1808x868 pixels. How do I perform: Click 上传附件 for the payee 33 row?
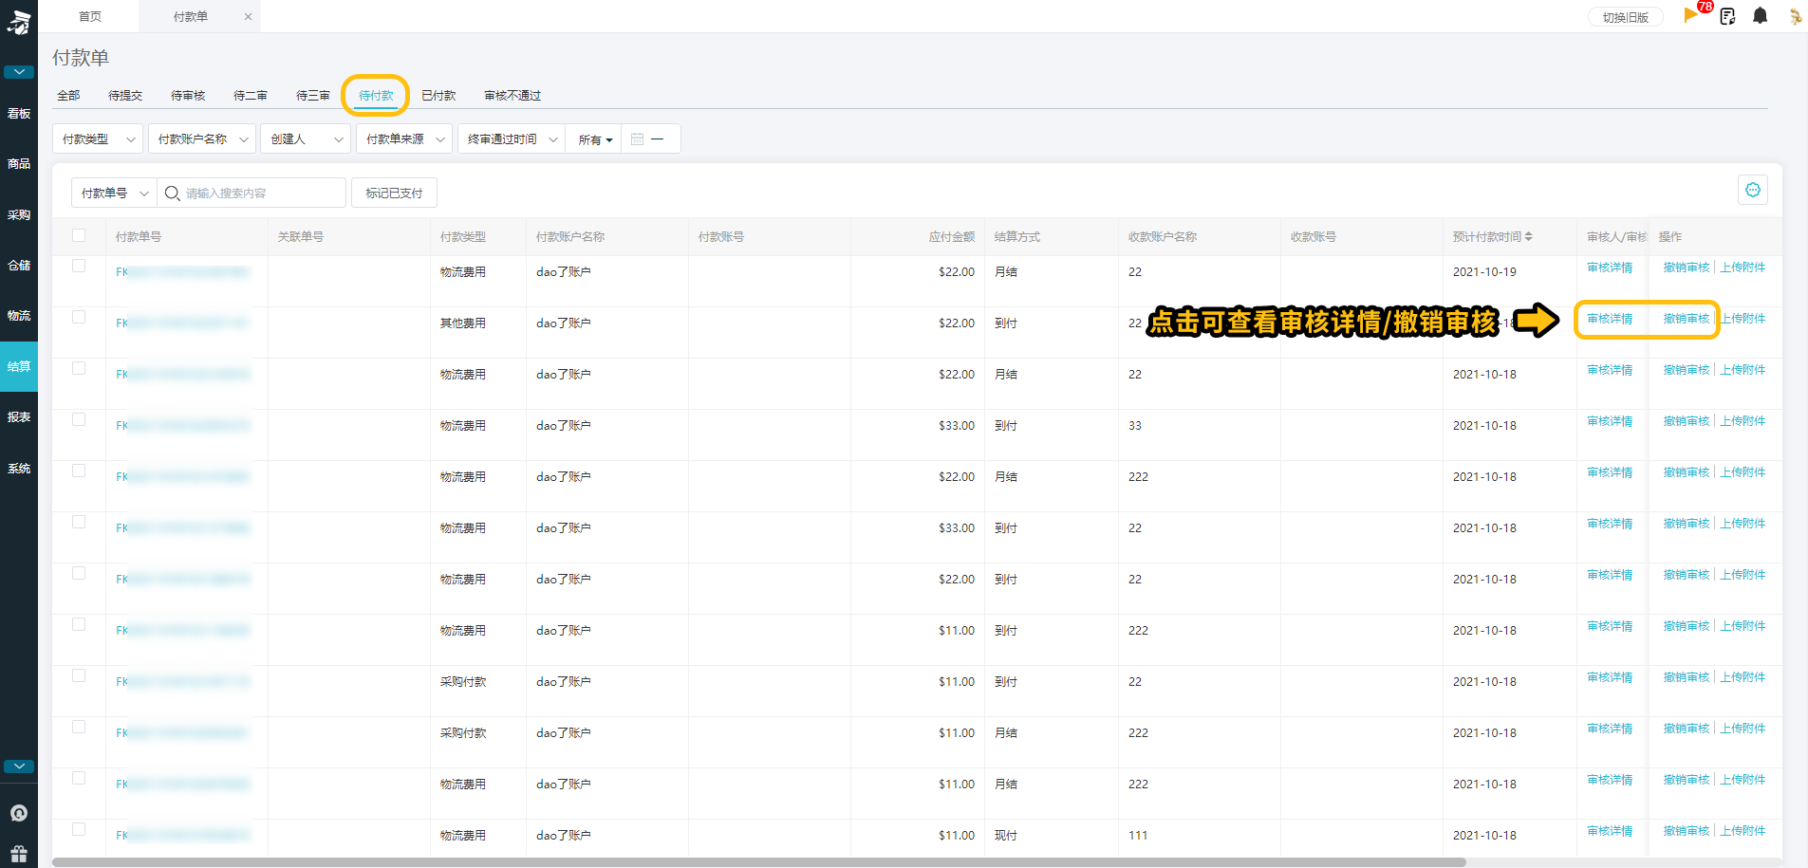[x=1743, y=421]
